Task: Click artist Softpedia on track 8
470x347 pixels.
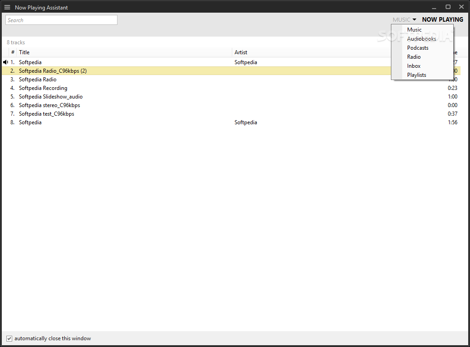Action: [245, 122]
